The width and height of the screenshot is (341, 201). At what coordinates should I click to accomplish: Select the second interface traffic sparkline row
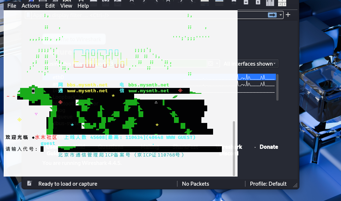pyautogui.click(x=257, y=84)
